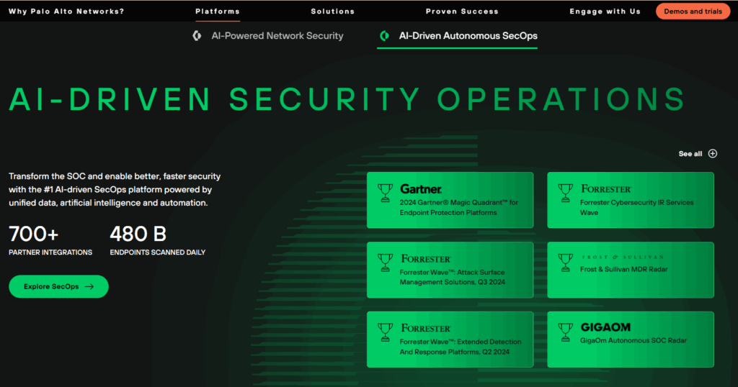Open the Why Palo Alto Networks? menu
Screen dimensions: 738x387
coord(66,12)
